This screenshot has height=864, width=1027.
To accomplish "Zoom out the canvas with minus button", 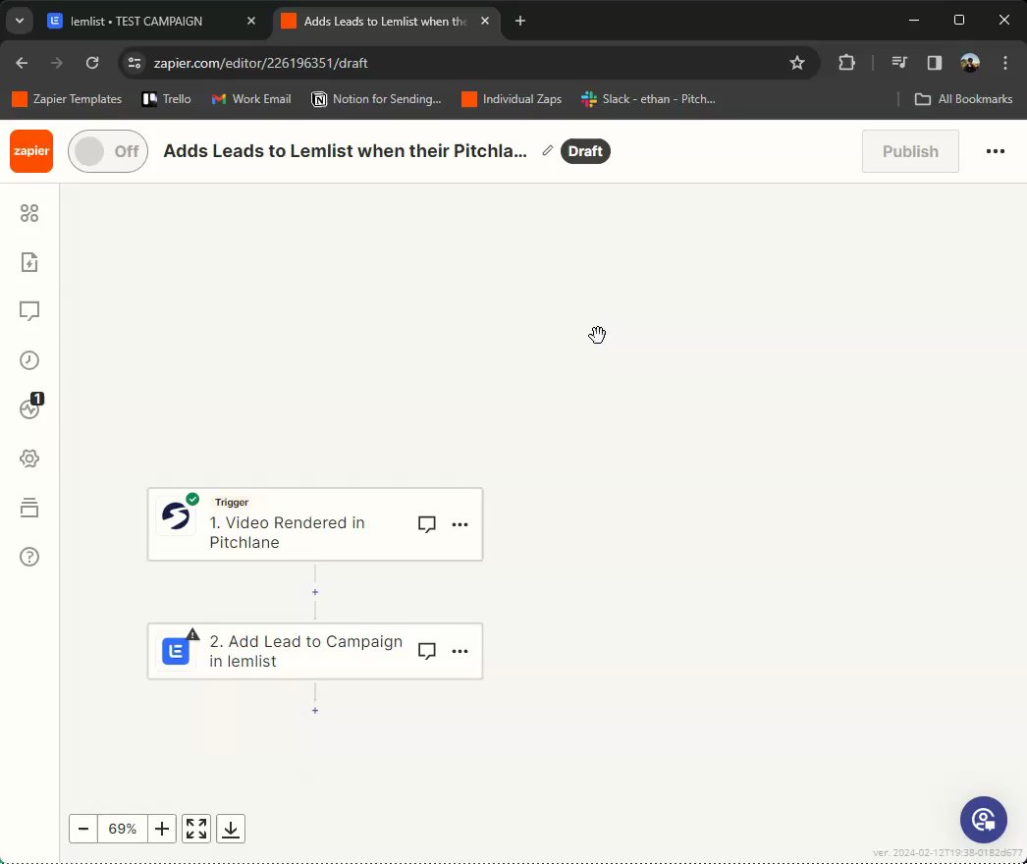I will (x=83, y=829).
